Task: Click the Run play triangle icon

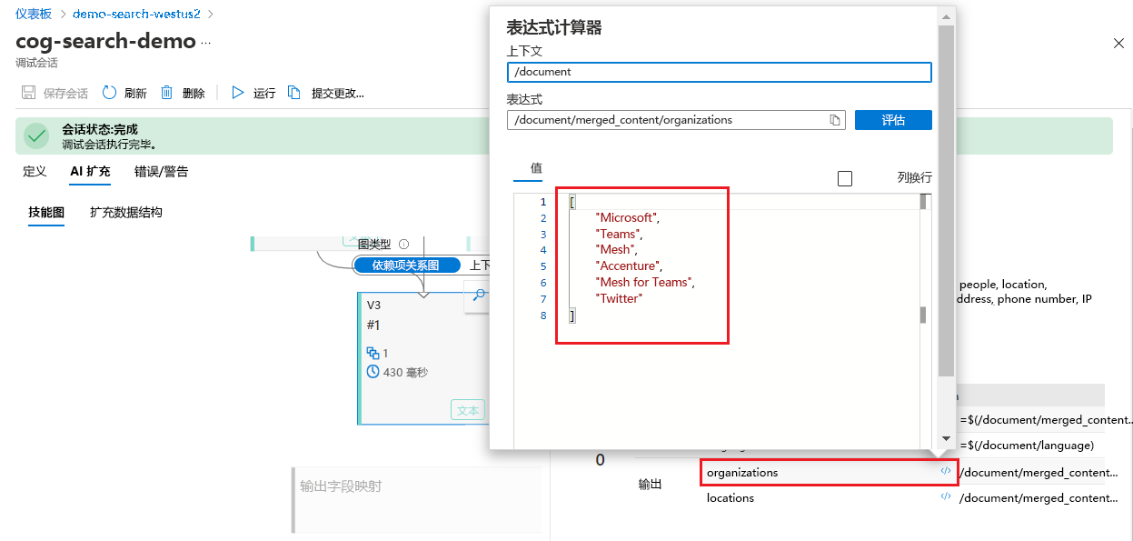Action: click(238, 93)
